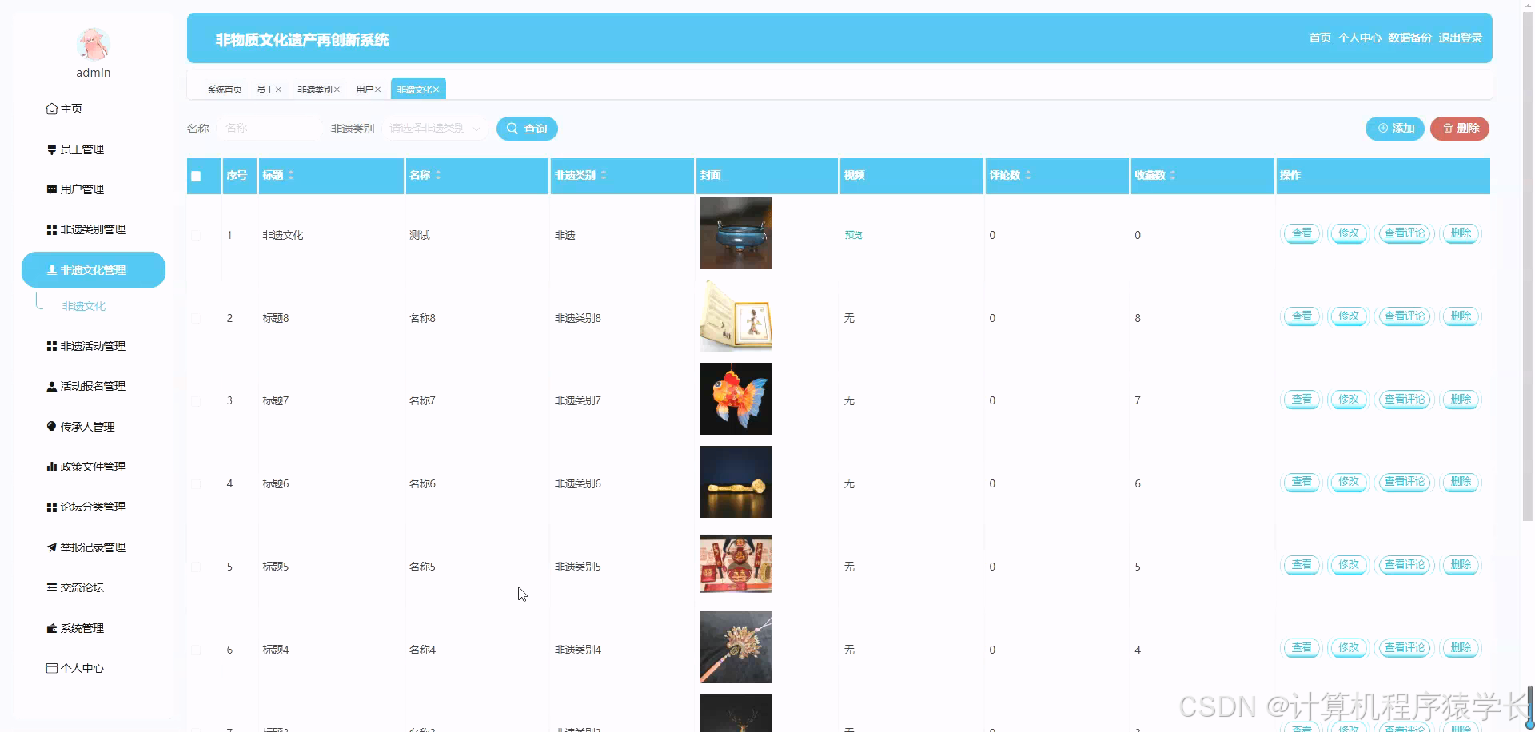Sort by 名称 column arrows
The image size is (1535, 732).
tap(438, 175)
